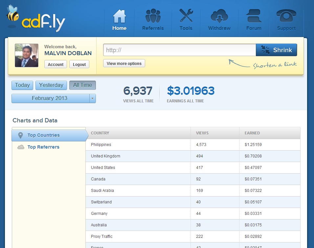Enable the All Time stats view

click(x=82, y=85)
